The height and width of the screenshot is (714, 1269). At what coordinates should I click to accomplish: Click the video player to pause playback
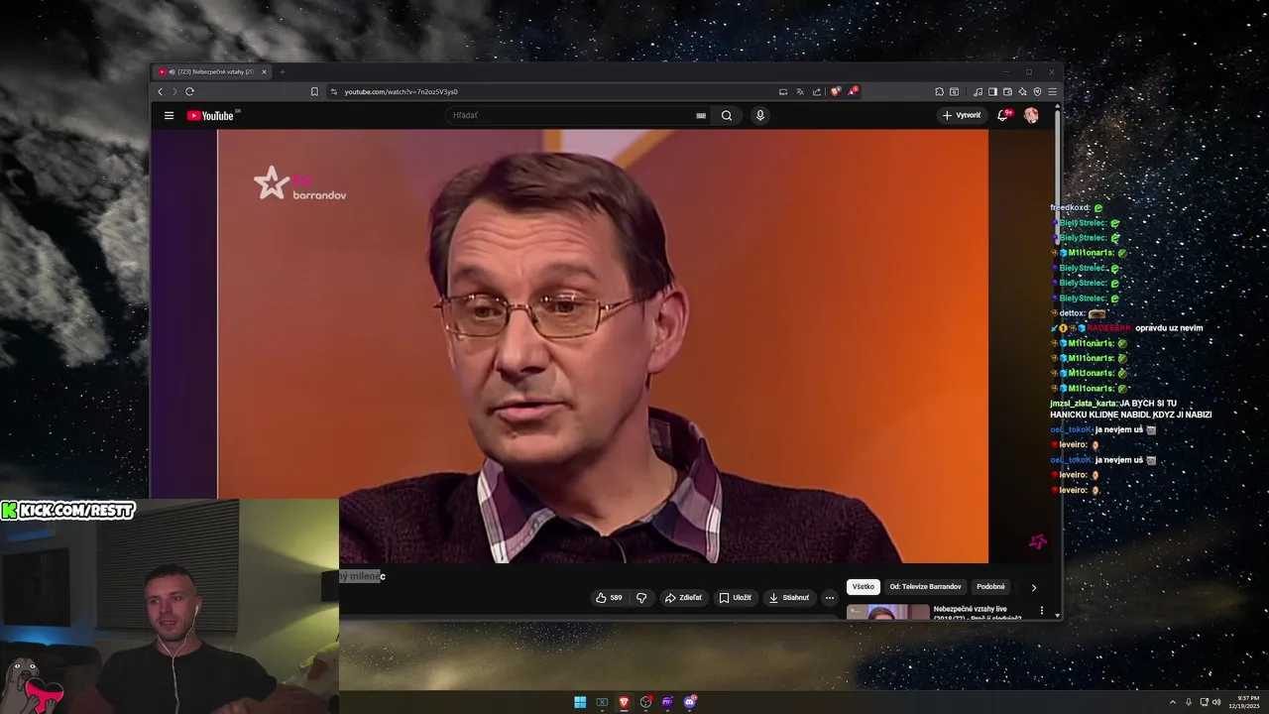coord(603,346)
